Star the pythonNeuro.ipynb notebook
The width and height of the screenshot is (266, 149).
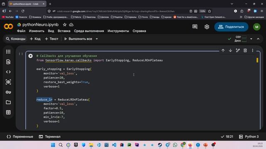click(x=65, y=25)
